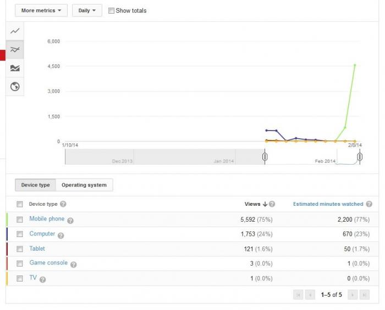Open the globe map view icon

[15, 87]
